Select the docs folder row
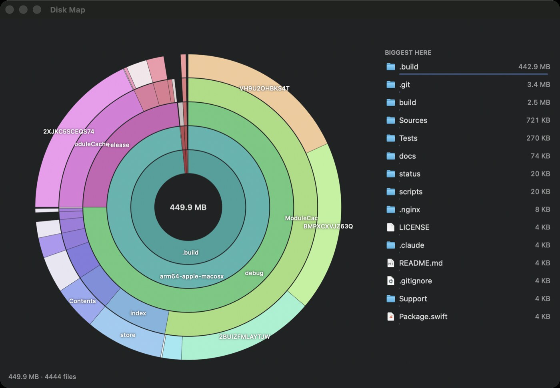560x388 pixels. tap(468, 156)
